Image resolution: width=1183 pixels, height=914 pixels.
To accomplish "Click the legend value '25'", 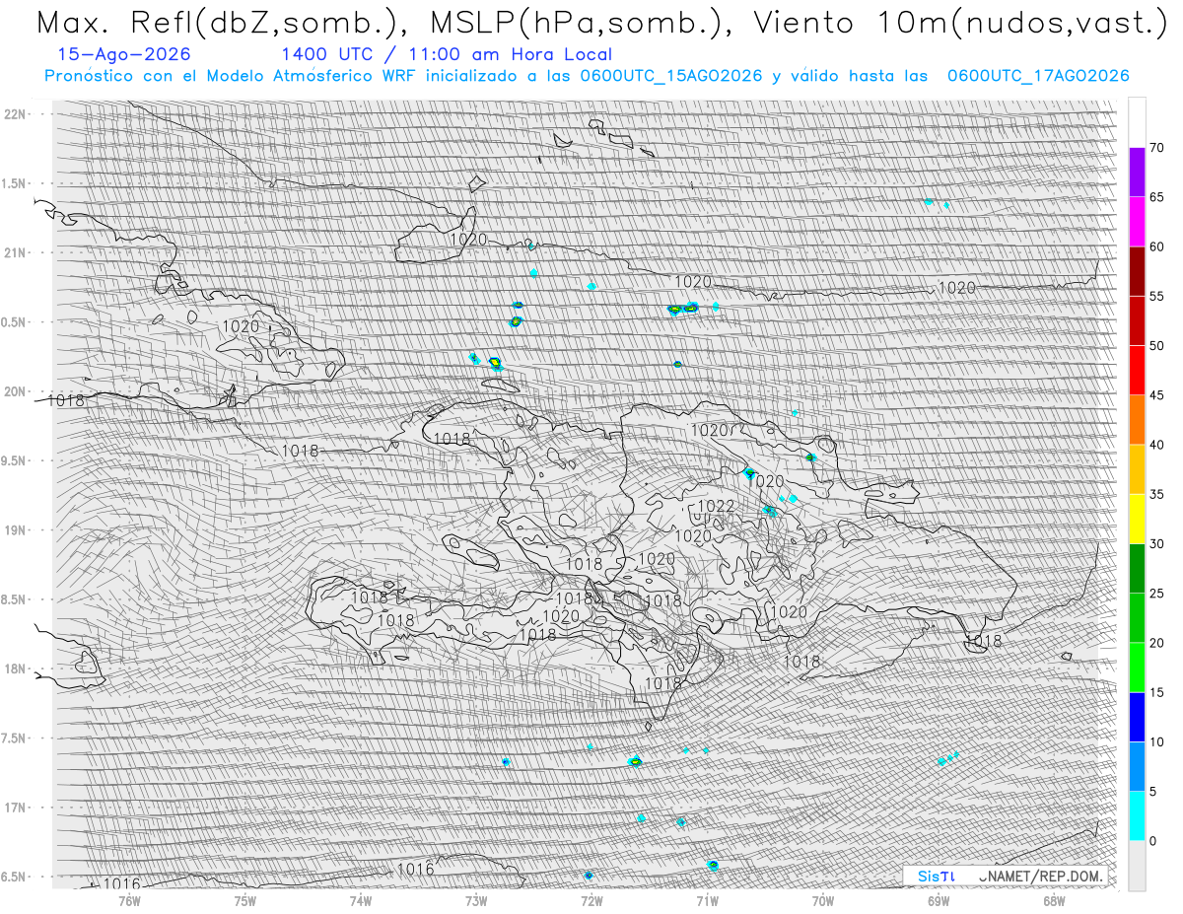I will pyautogui.click(x=1156, y=594).
